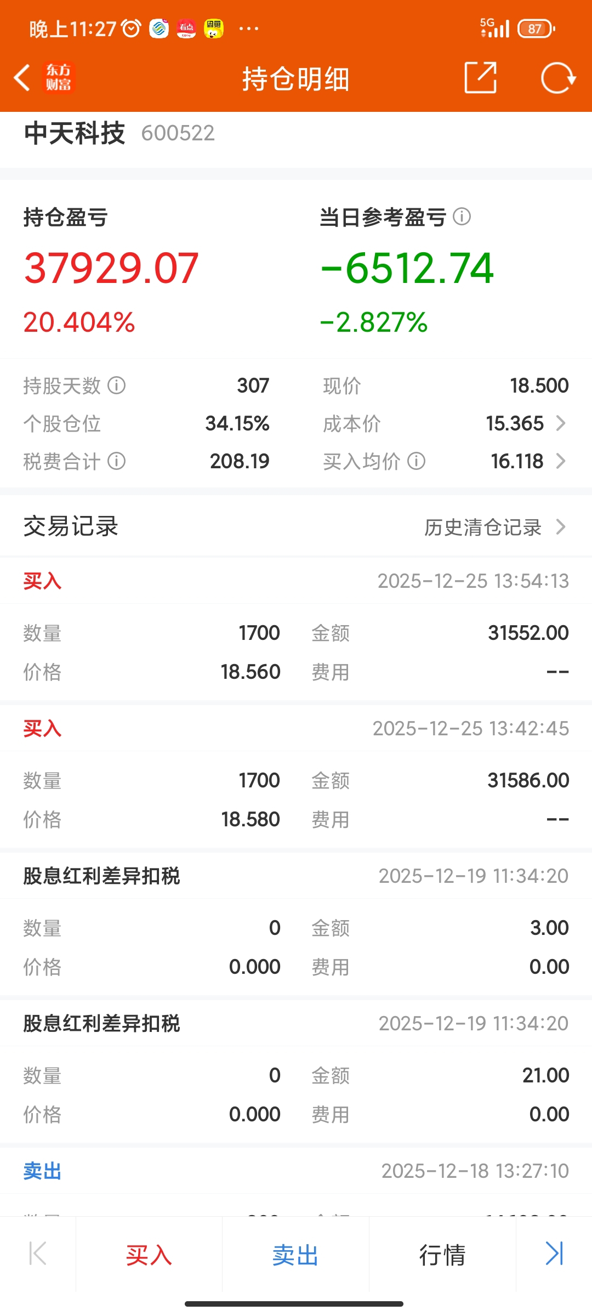Tap the info icon beside 持股天数

point(116,385)
